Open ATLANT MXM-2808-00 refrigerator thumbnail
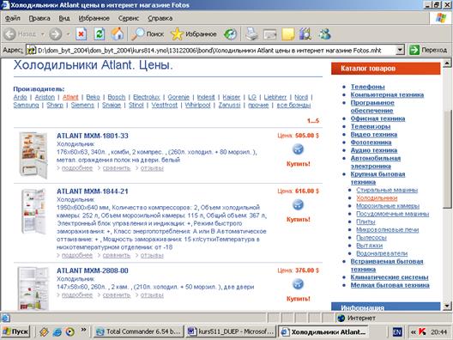 [x=33, y=288]
